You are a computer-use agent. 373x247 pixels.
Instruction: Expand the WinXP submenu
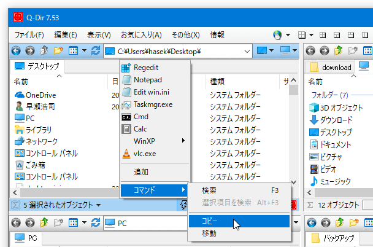pyautogui.click(x=156, y=141)
